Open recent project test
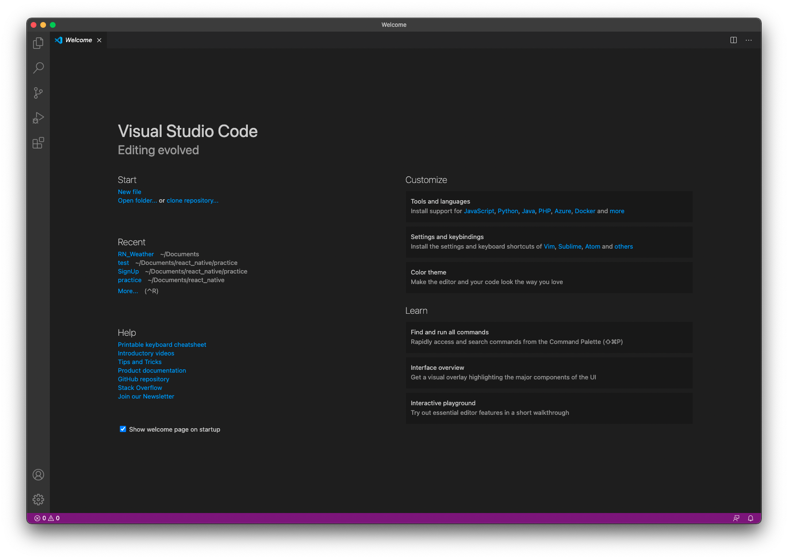The image size is (788, 559). [124, 263]
